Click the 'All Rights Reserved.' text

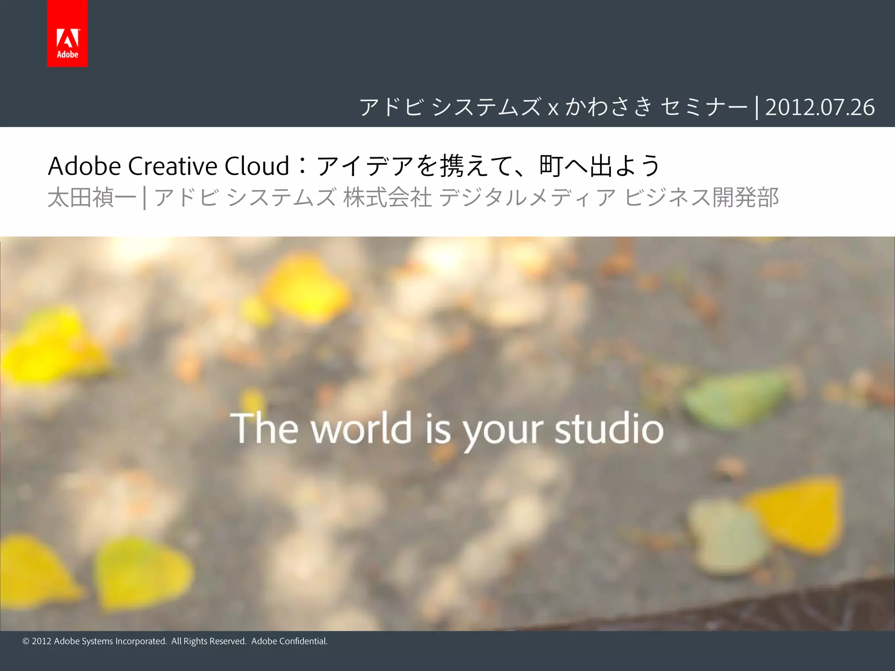pyautogui.click(x=209, y=641)
